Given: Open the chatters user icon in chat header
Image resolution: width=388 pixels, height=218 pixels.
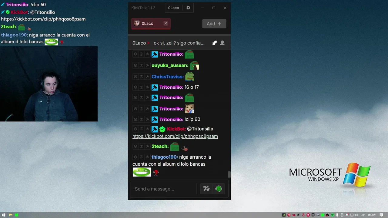Looking at the screenshot, I should 222,43.
